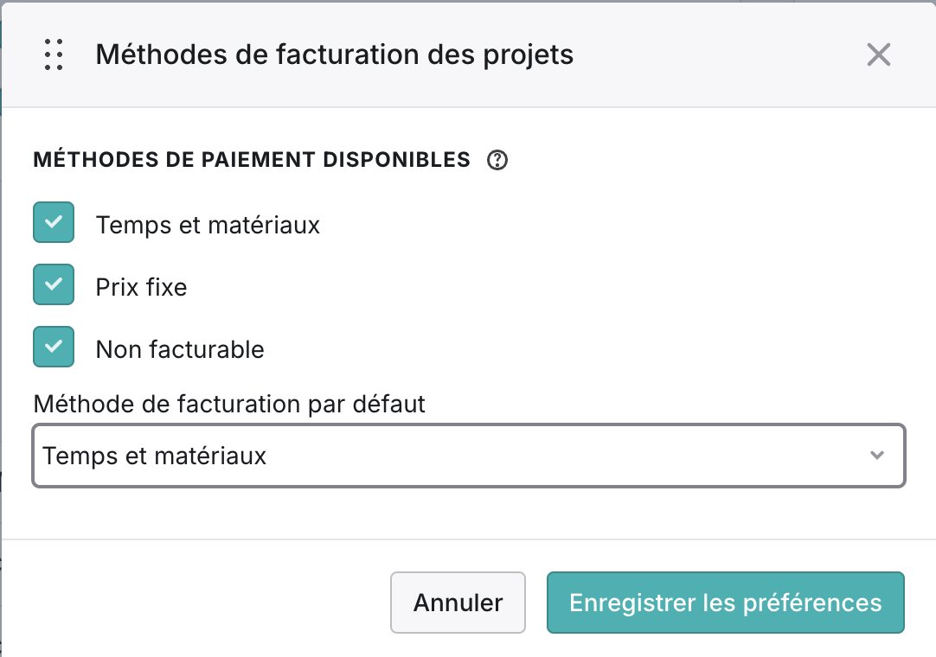Click the checkmark beside Prix fixe
Viewport: 936px width, 657px height.
pyautogui.click(x=54, y=284)
